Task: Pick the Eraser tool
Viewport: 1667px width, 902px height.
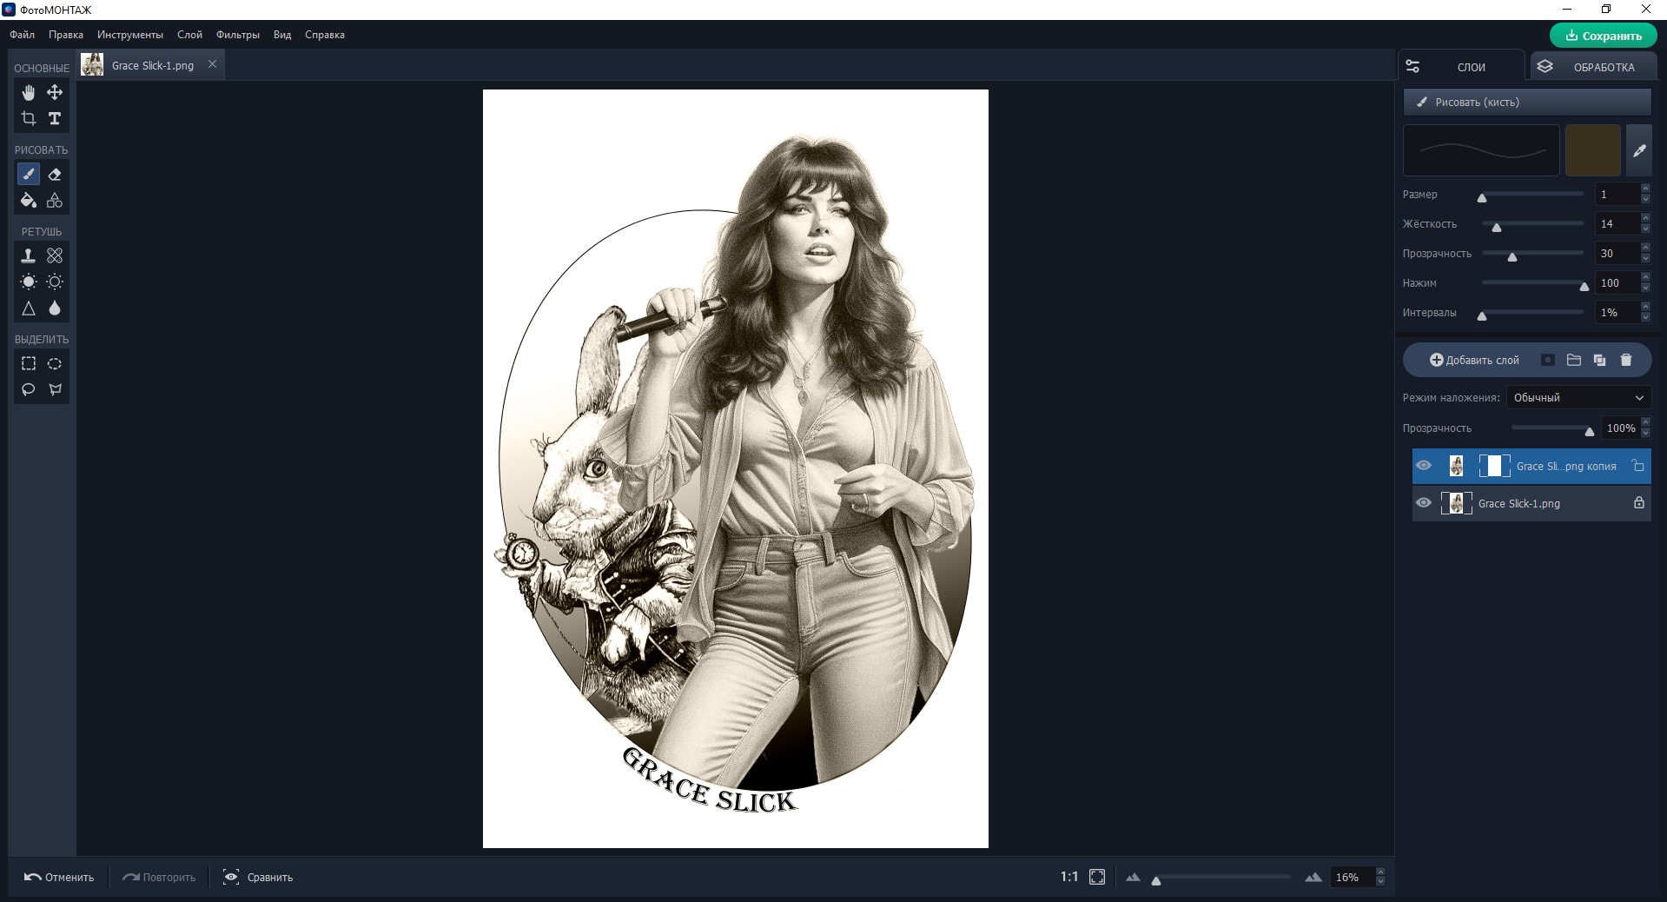Action: pyautogui.click(x=55, y=175)
